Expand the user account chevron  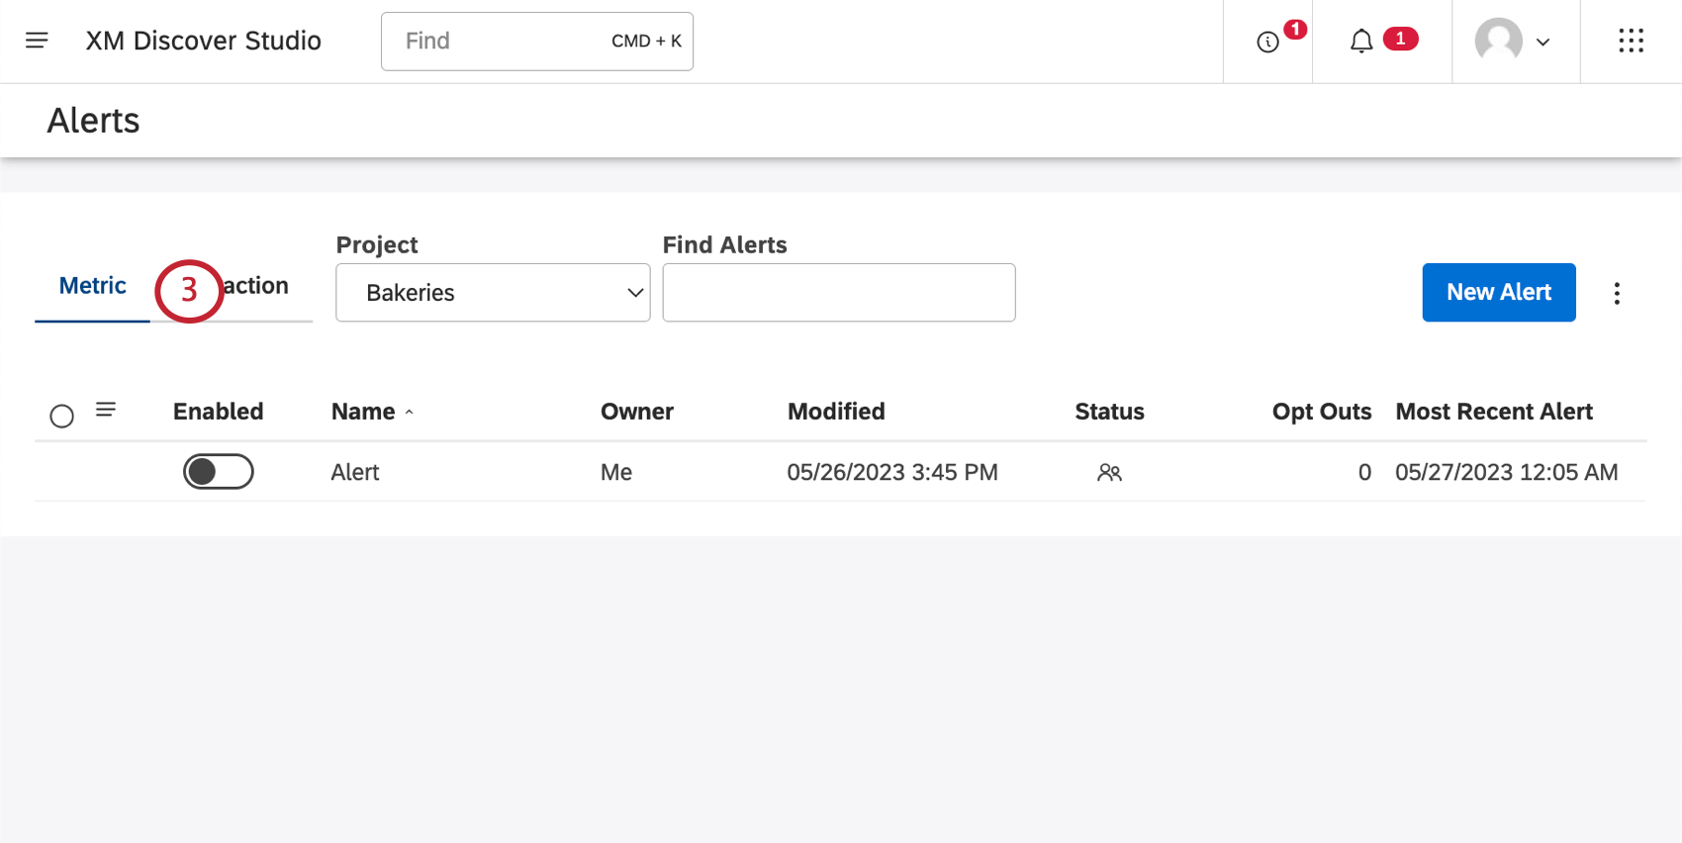point(1542,42)
